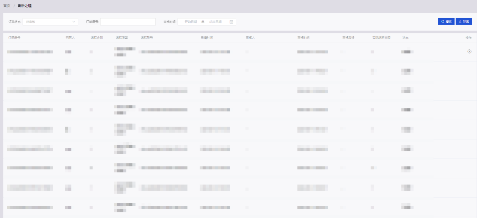Click the 退款单号 column header
The height and width of the screenshot is (218, 477).
coord(147,38)
